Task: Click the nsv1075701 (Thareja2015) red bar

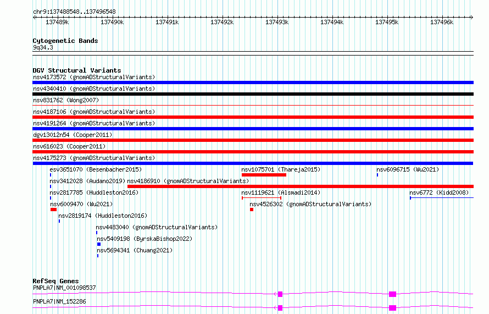Action: pyautogui.click(x=264, y=175)
